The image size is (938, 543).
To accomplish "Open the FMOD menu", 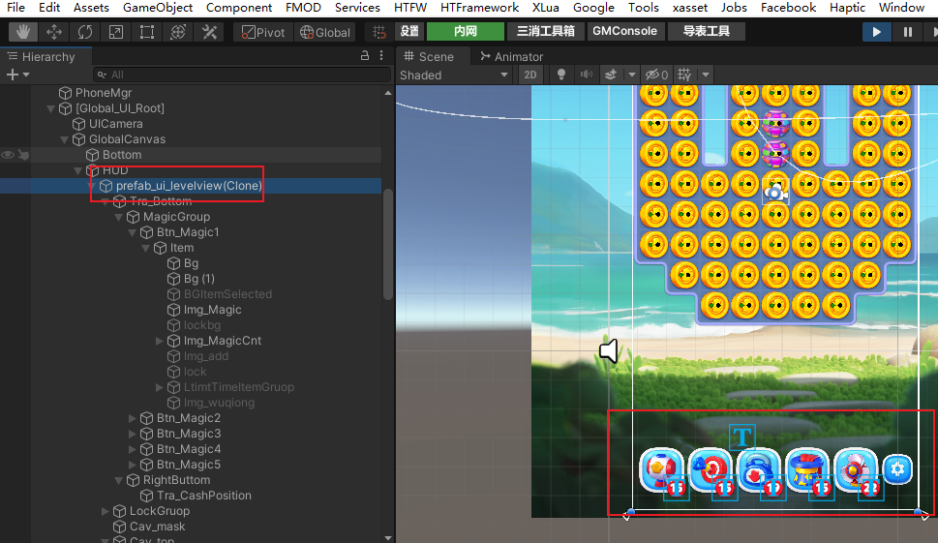I will pyautogui.click(x=303, y=7).
